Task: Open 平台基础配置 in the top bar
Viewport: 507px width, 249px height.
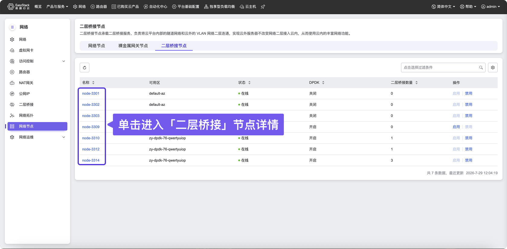Action: (x=186, y=7)
